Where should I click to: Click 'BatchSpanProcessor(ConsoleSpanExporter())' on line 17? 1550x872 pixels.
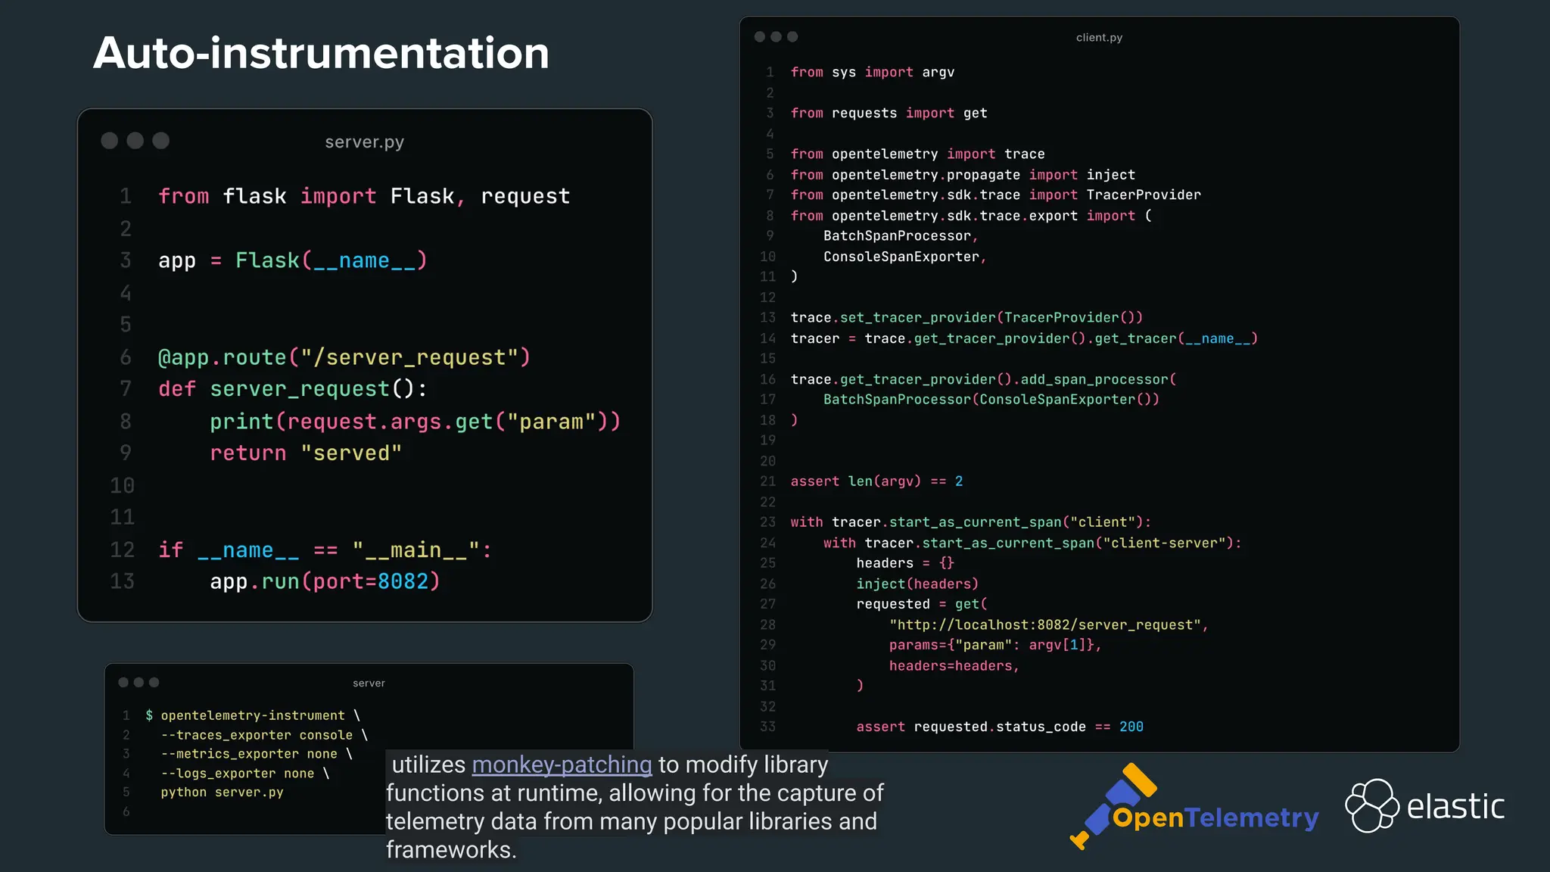(x=991, y=400)
